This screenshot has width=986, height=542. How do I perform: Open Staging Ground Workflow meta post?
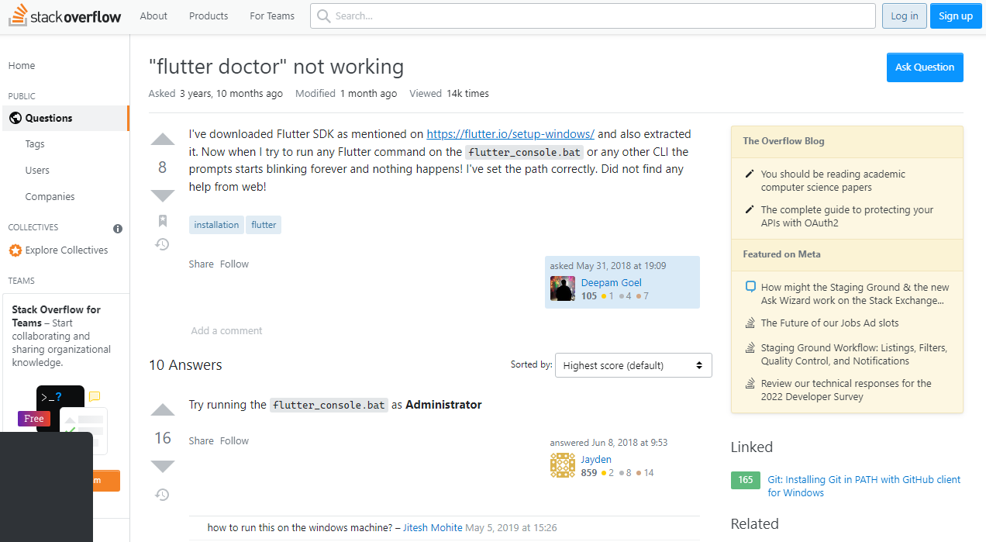(x=854, y=354)
